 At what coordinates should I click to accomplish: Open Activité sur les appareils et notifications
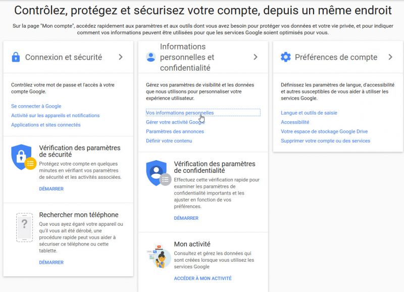point(55,116)
